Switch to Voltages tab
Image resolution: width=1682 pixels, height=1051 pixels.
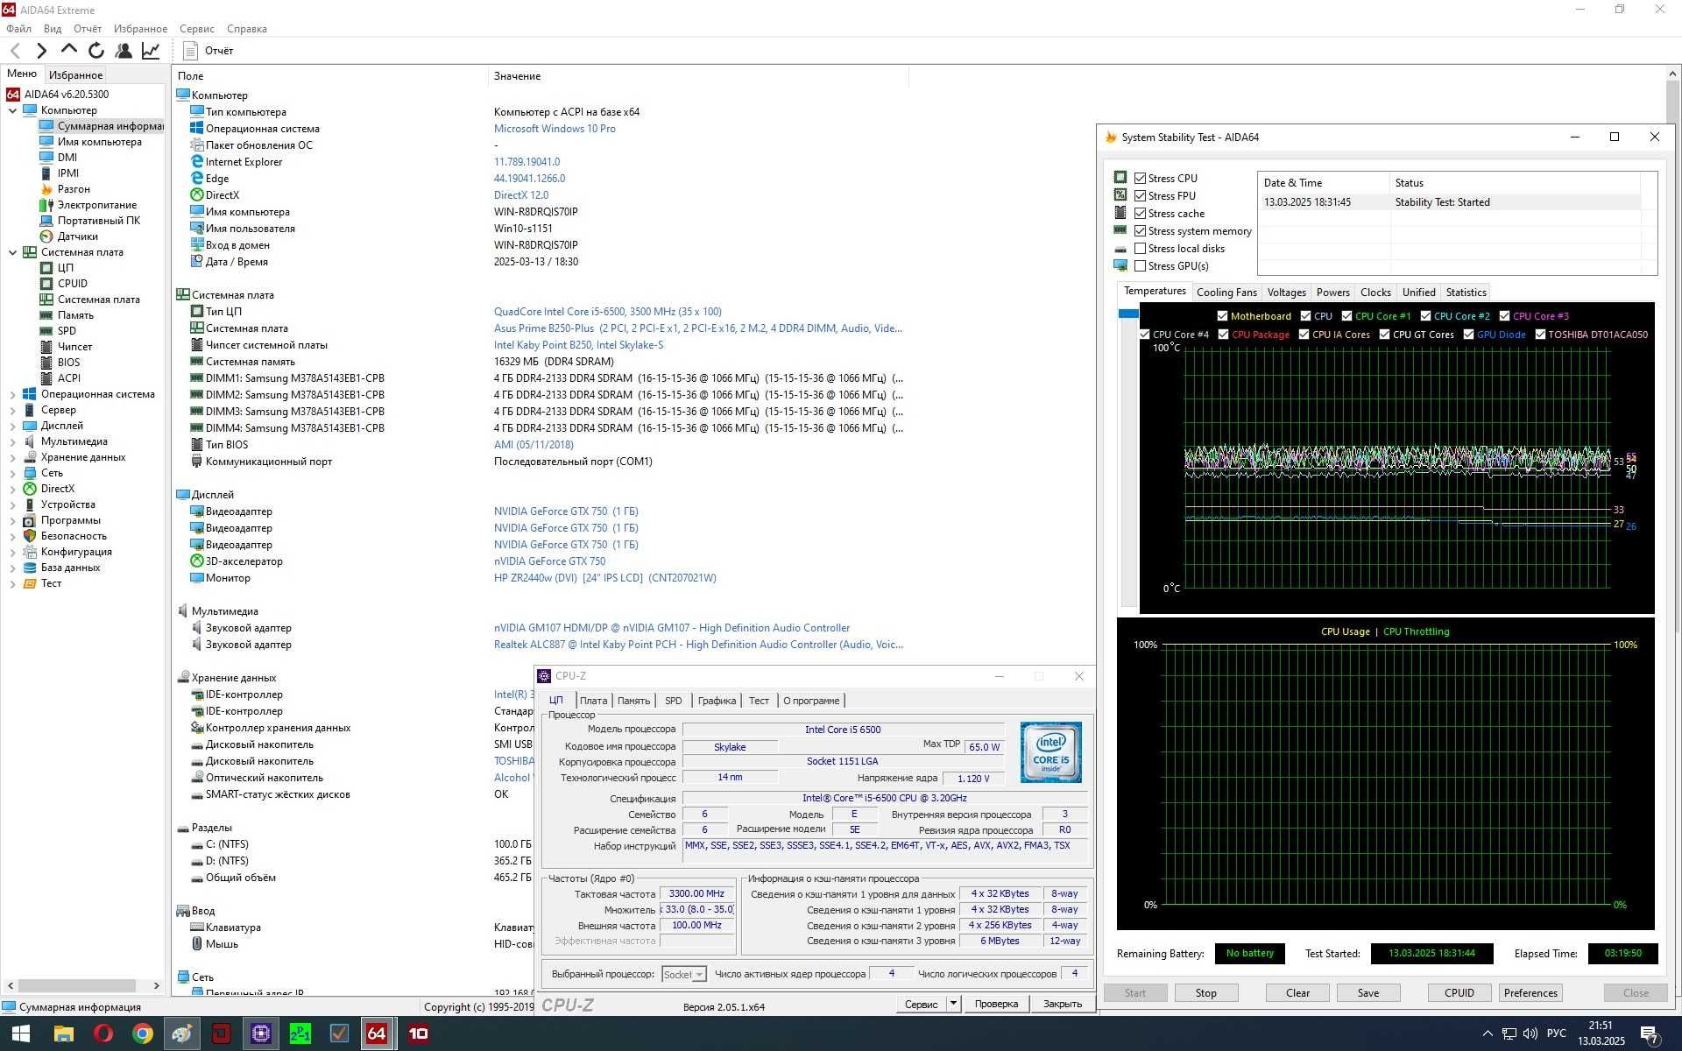click(x=1286, y=293)
